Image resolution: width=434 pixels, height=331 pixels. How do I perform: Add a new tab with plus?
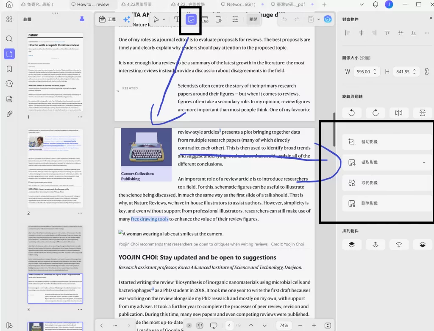(324, 4)
